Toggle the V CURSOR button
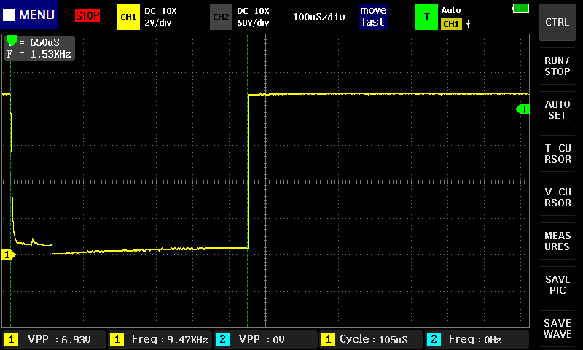This screenshot has width=583, height=350. tap(557, 197)
